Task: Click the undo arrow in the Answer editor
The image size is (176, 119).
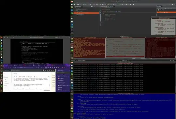Action: pyautogui.click(x=35, y=77)
